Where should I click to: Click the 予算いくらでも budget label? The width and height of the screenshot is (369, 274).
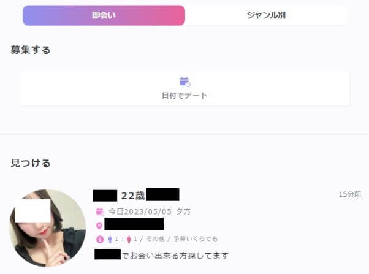pos(196,238)
